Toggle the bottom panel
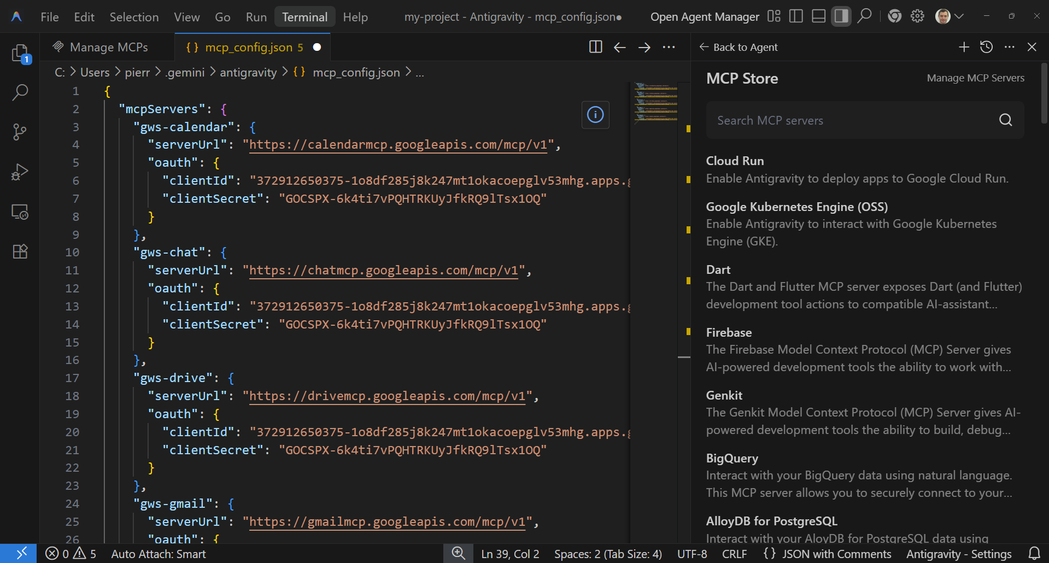 pyautogui.click(x=819, y=16)
